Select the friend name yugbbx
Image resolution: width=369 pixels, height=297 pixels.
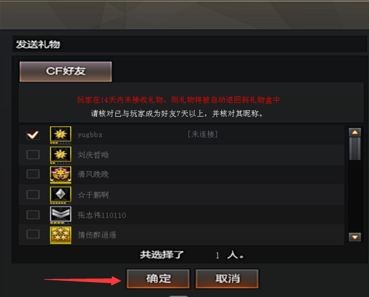90,135
